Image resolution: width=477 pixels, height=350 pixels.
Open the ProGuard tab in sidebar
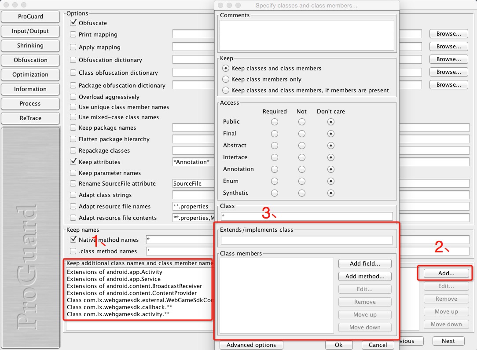(x=30, y=16)
